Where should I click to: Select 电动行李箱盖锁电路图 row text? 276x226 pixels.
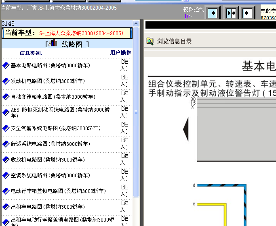point(58,191)
